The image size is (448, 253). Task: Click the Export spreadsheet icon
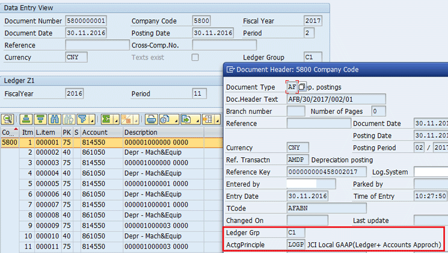coord(187,119)
